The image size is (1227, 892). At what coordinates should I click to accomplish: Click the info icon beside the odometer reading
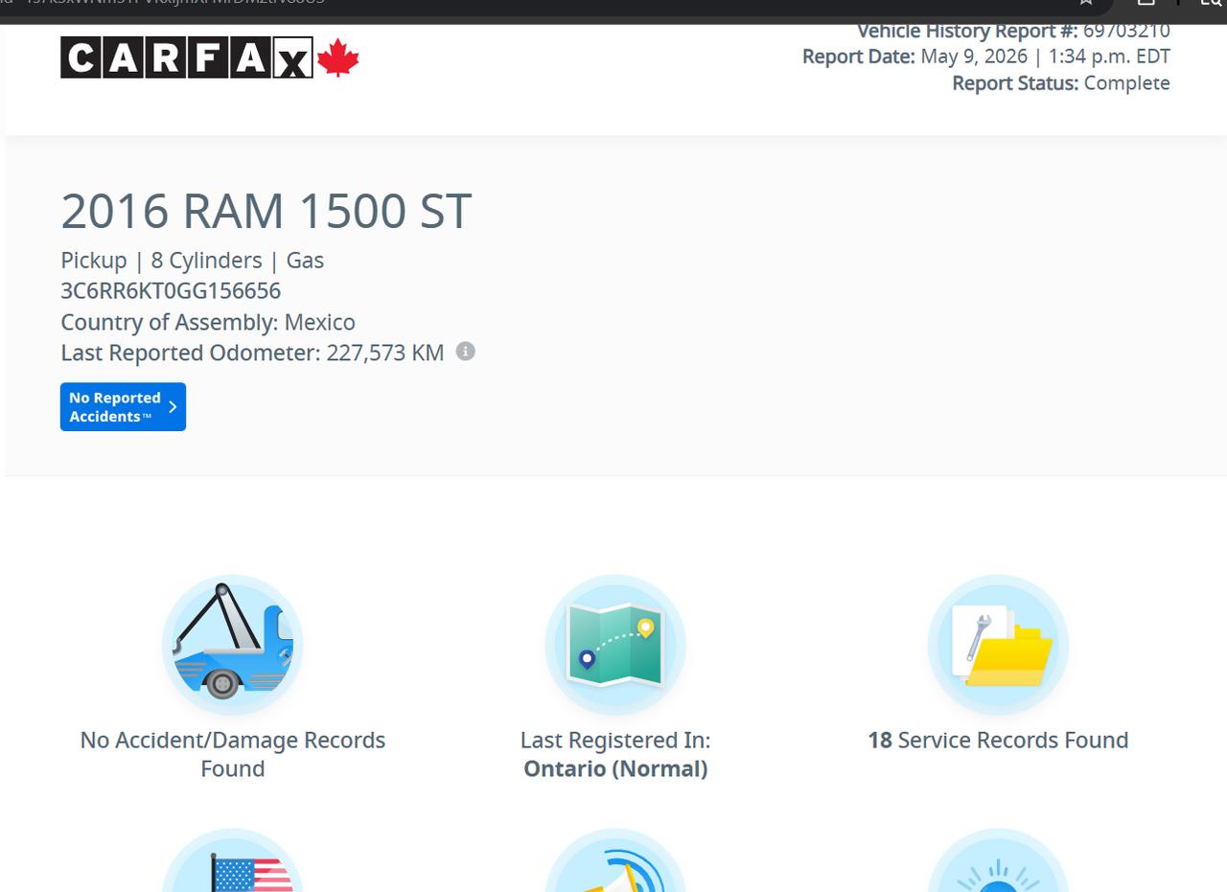pyautogui.click(x=465, y=352)
